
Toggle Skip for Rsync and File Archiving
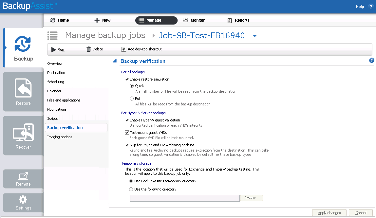(127, 145)
